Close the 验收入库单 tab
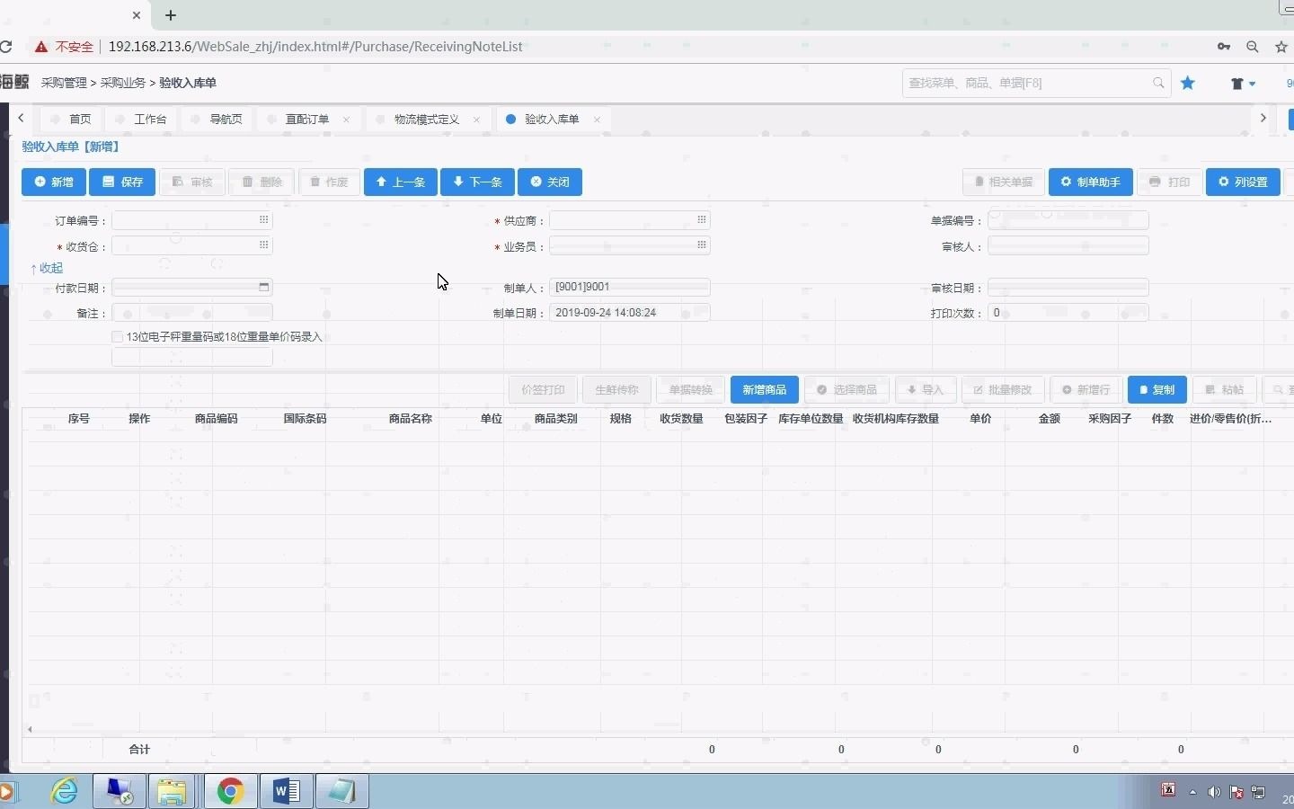The width and height of the screenshot is (1294, 809). pos(597,120)
